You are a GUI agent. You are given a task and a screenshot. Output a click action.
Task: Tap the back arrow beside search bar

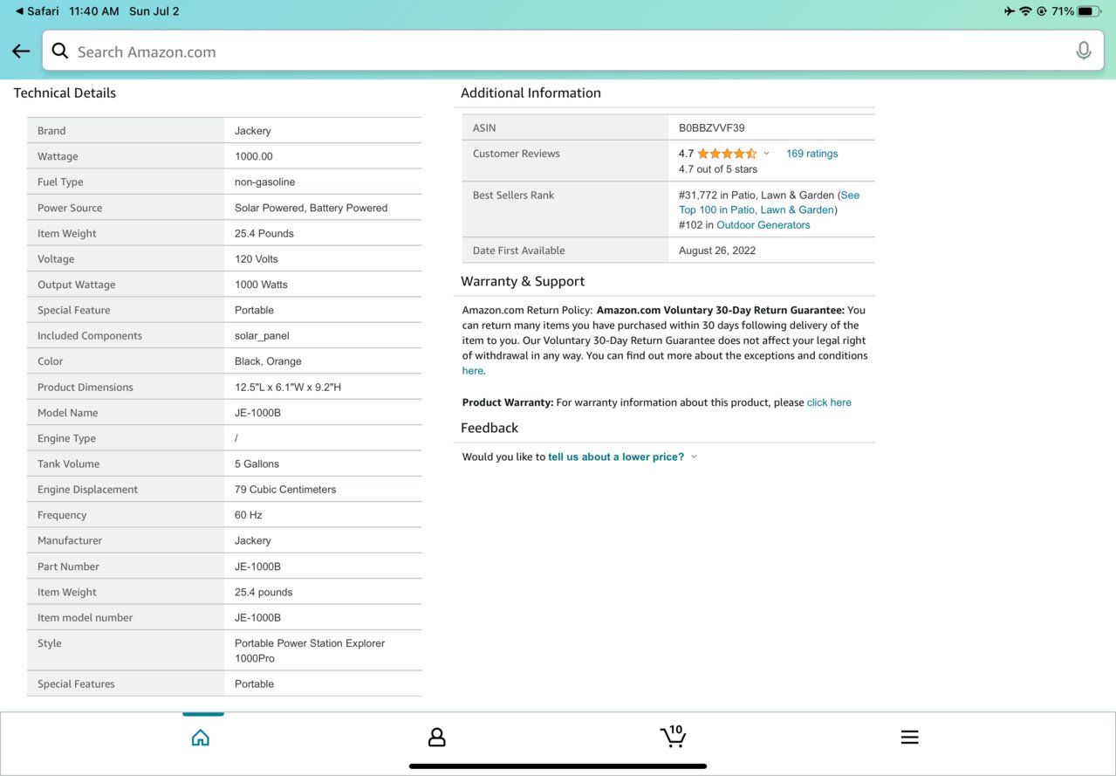tap(21, 52)
